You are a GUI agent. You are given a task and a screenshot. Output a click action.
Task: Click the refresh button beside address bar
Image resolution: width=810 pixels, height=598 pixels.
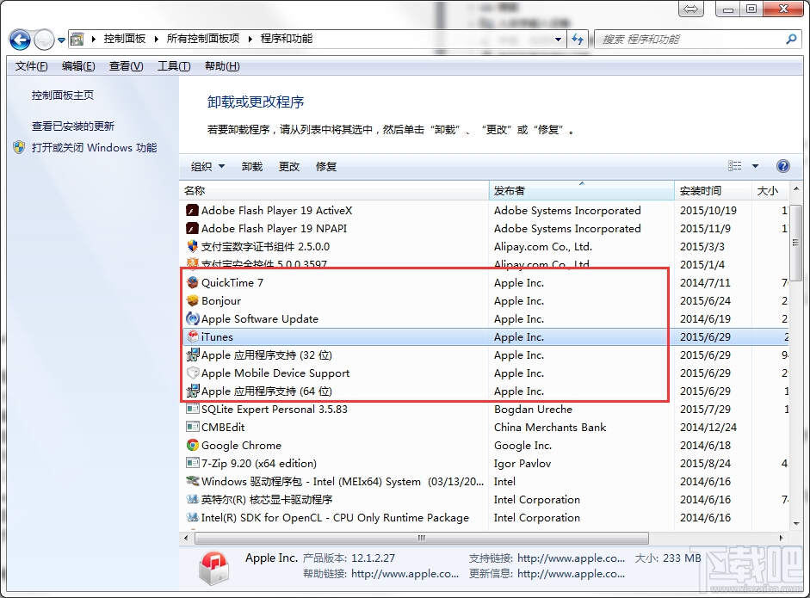point(578,40)
